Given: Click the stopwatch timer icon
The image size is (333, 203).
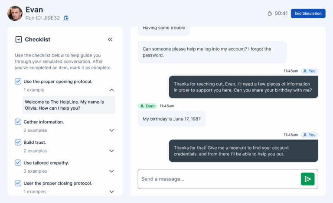Looking at the screenshot, I should point(270,13).
